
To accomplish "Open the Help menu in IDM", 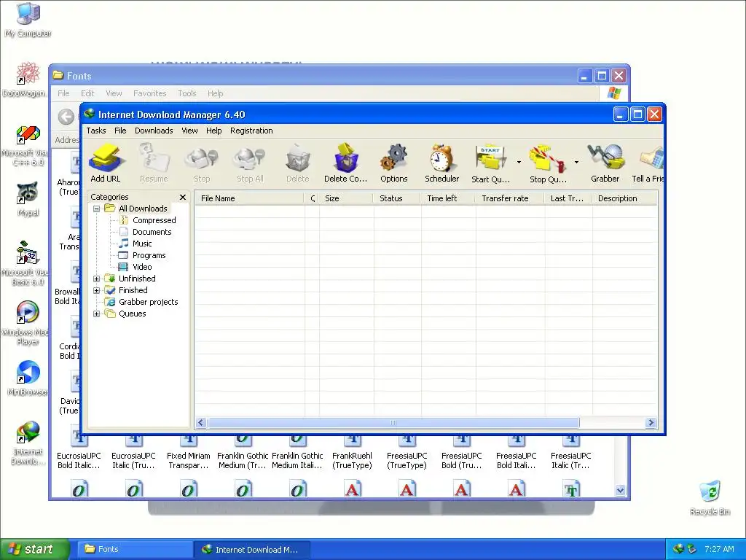I will [x=213, y=131].
